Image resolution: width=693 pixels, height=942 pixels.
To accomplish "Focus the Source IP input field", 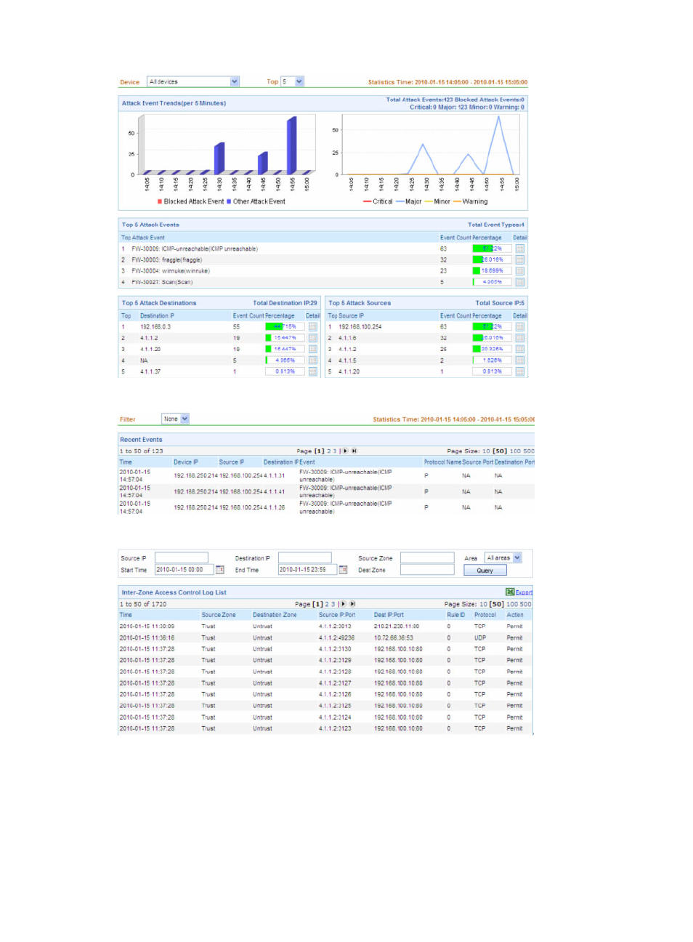I will [x=182, y=558].
